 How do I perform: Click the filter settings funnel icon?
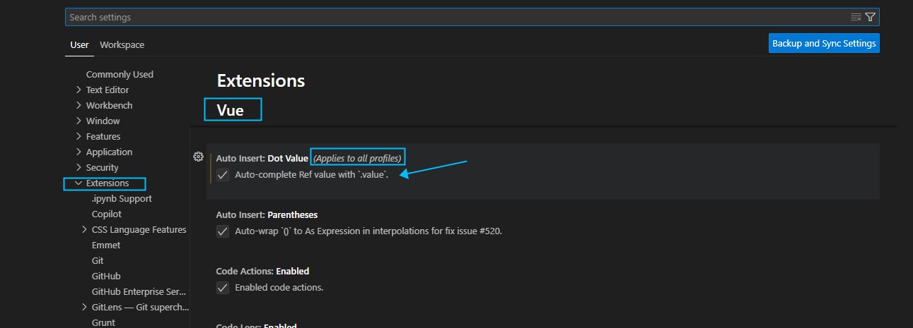click(x=871, y=17)
